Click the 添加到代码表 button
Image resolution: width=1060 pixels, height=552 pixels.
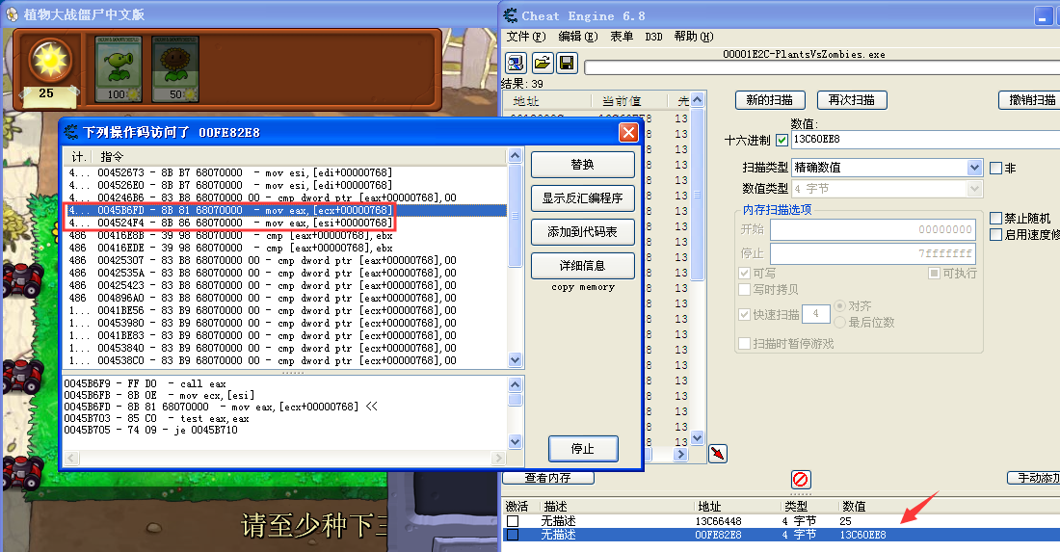pyautogui.click(x=582, y=232)
